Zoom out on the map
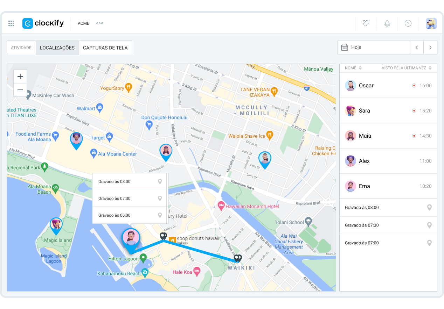 point(20,90)
